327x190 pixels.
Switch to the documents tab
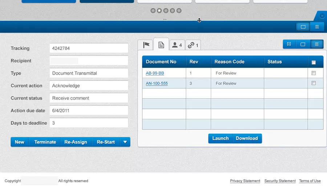tap(161, 45)
